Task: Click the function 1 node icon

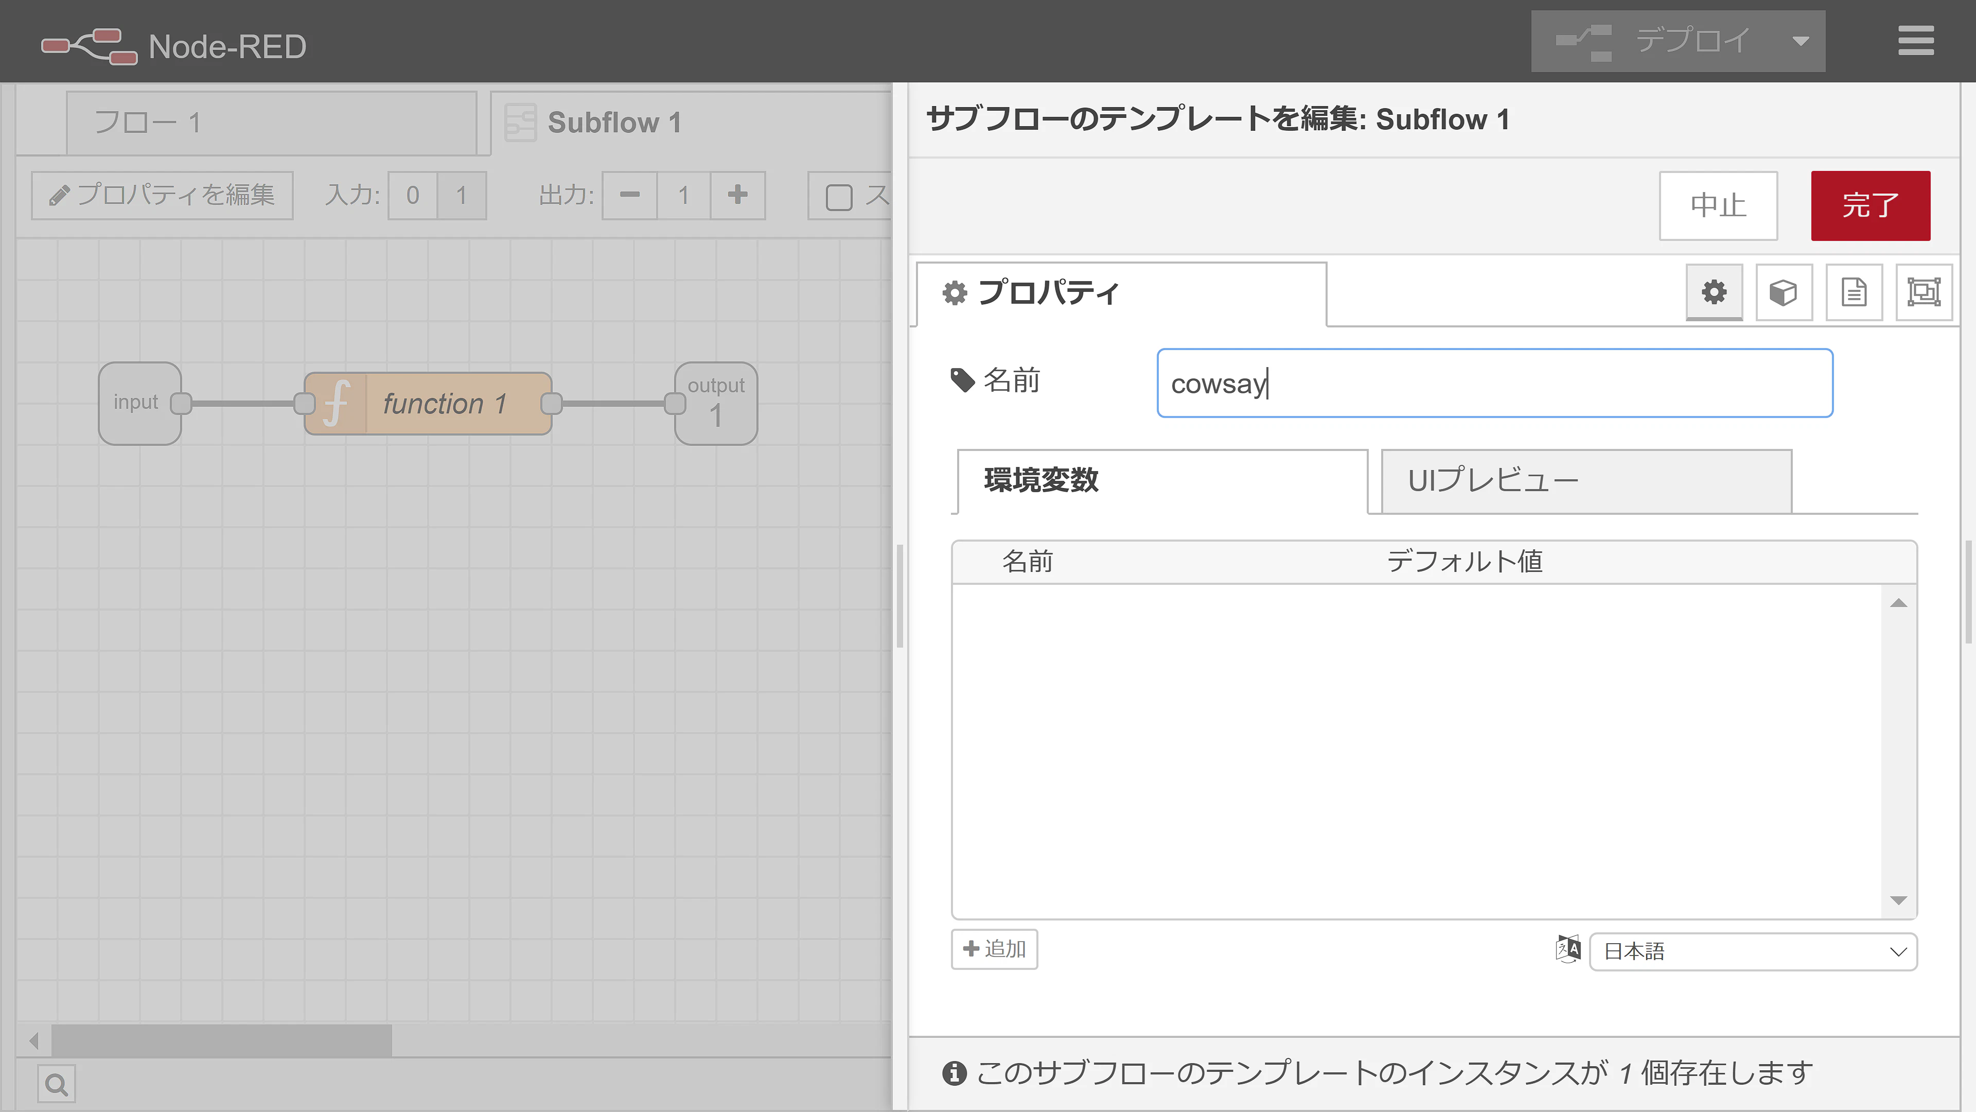Action: (x=336, y=404)
